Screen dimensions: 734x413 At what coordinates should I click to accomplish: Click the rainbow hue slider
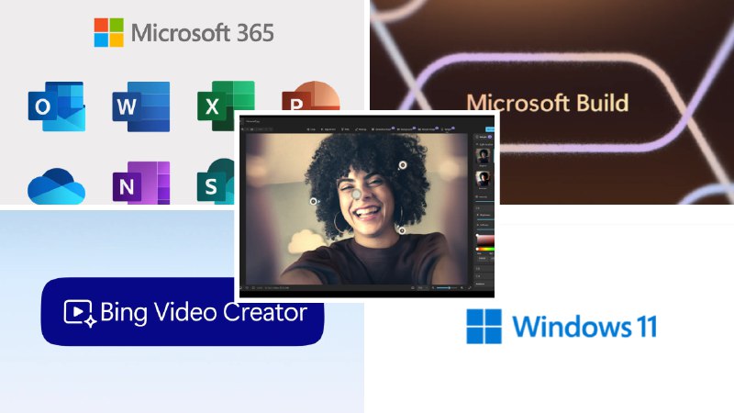tap(485, 249)
